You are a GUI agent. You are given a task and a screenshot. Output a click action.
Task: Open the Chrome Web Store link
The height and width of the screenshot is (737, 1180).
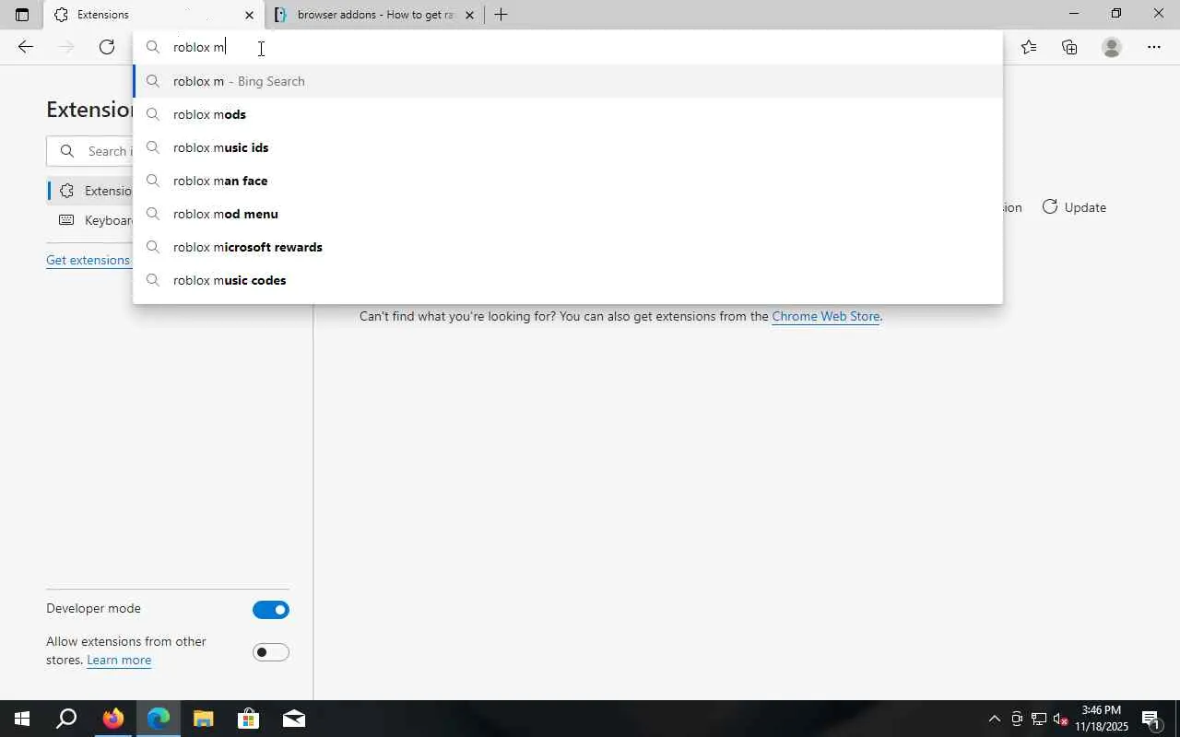tap(825, 316)
